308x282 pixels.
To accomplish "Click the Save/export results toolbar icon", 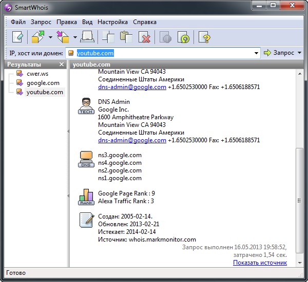I will click(63, 37).
